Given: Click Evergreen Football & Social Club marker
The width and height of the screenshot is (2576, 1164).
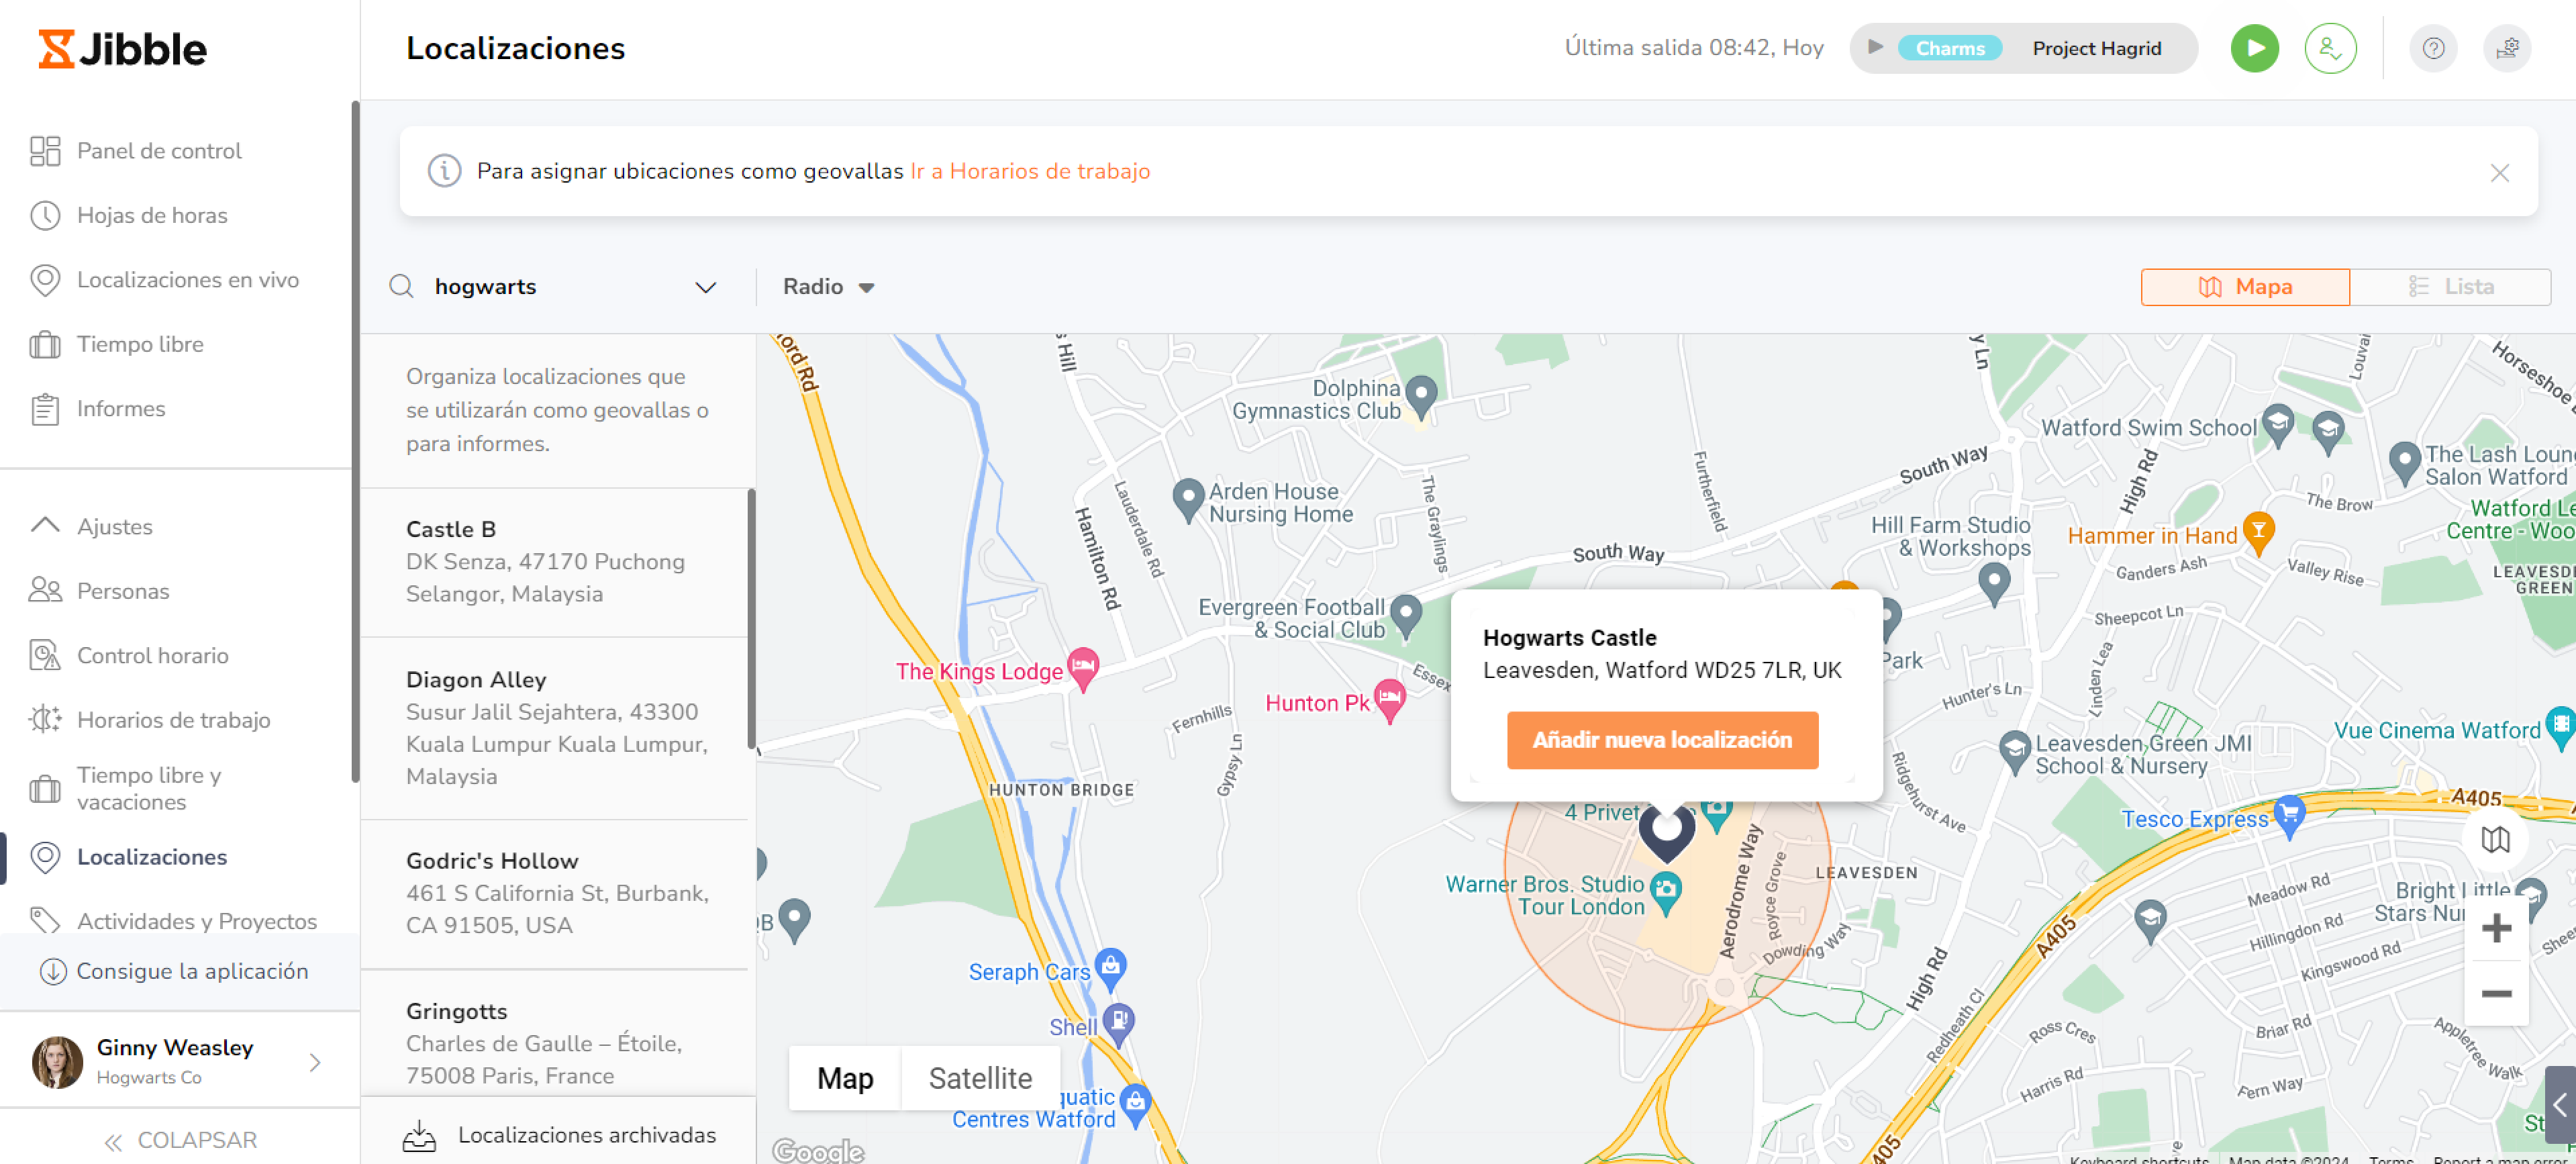Looking at the screenshot, I should point(1405,616).
